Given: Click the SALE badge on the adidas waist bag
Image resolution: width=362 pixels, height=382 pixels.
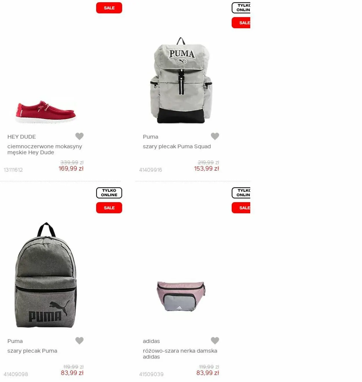Looking at the screenshot, I should 241,208.
